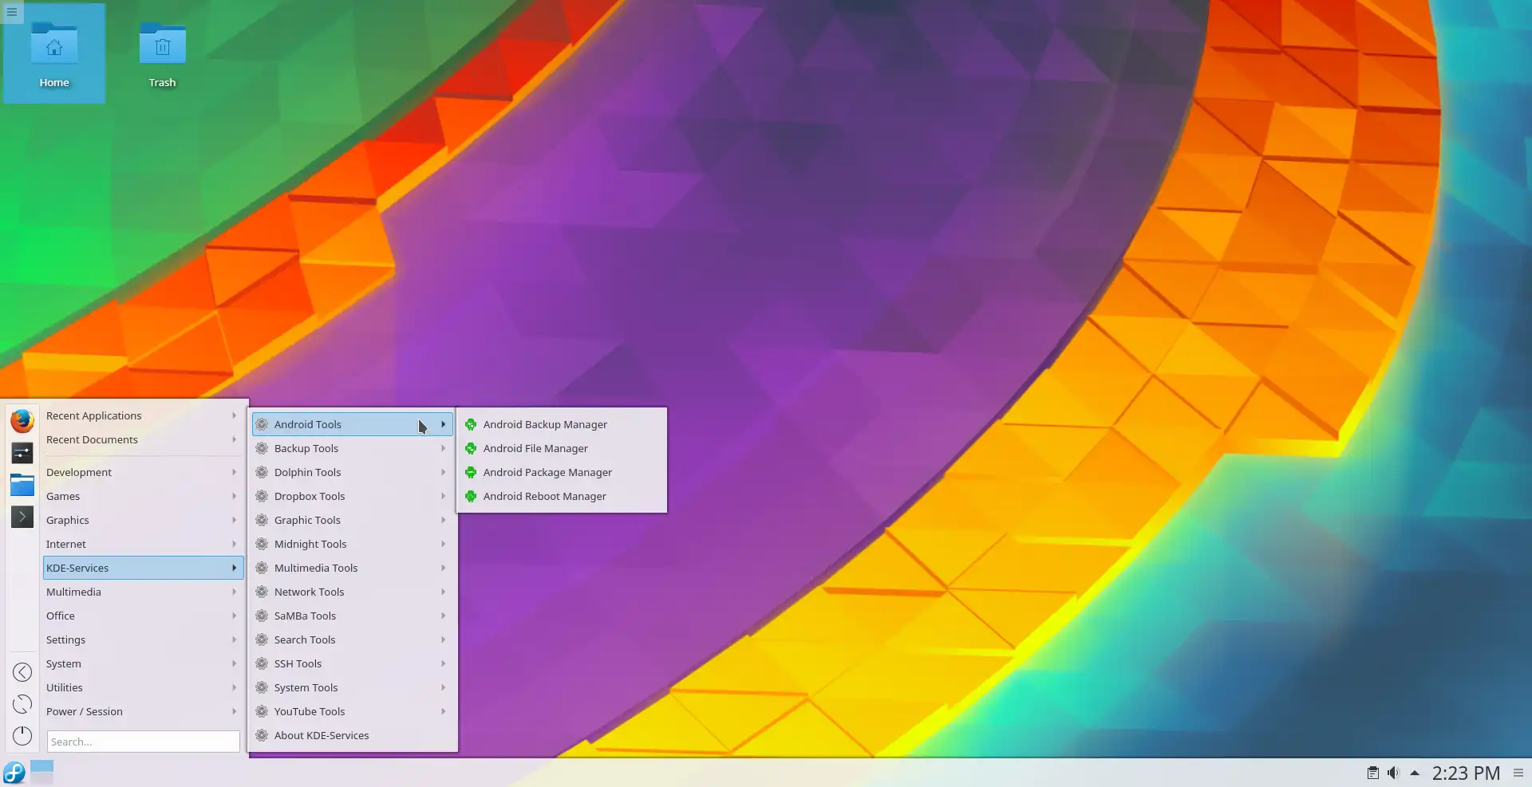The height and width of the screenshot is (787, 1532).
Task: Open the Android Tools submenu
Action: [353, 424]
